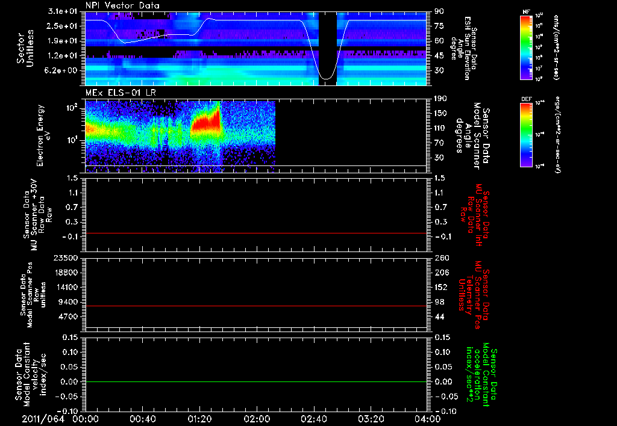Click the 152 telemetry tick value
617x426 pixels.
442,287
